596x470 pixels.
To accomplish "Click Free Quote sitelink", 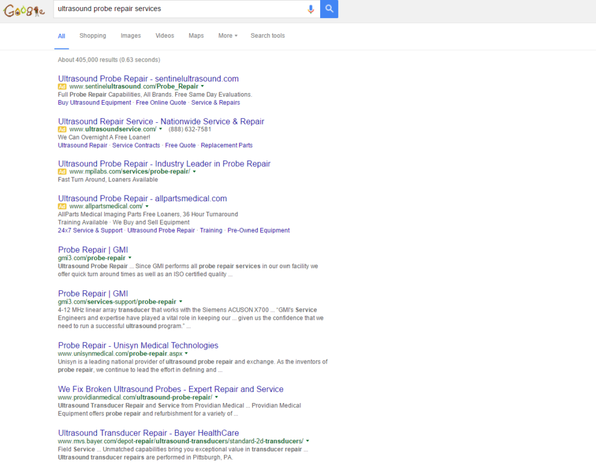I will 180,145.
